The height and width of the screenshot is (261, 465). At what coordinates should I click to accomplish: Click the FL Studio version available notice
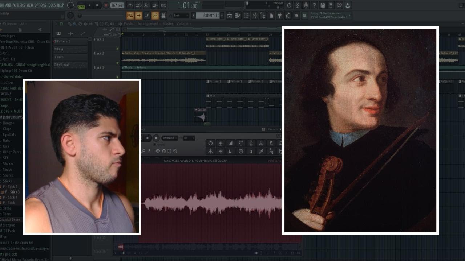click(x=330, y=16)
